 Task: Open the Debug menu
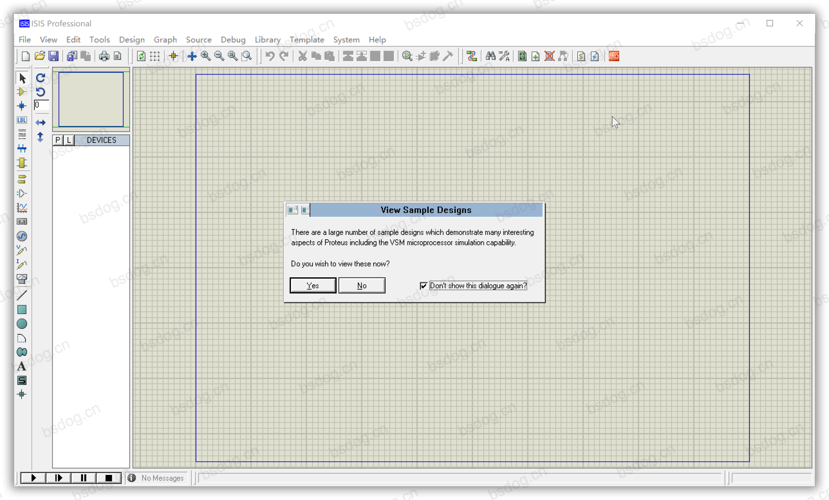coord(233,40)
